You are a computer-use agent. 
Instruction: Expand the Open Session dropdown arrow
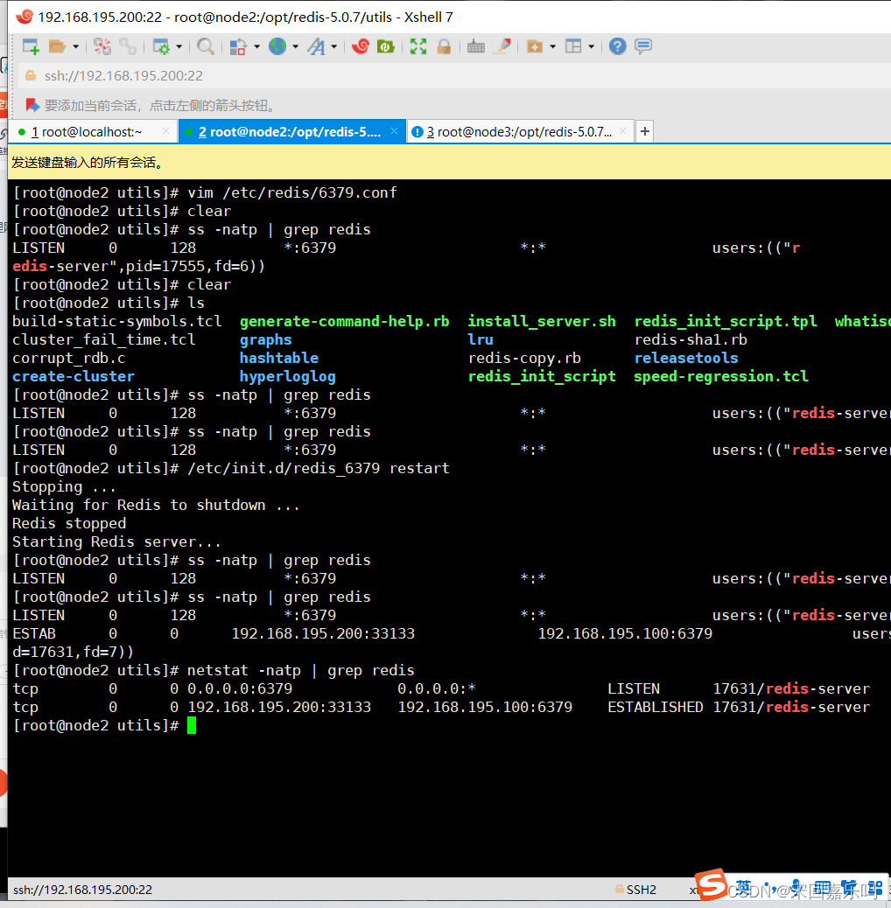tap(76, 46)
